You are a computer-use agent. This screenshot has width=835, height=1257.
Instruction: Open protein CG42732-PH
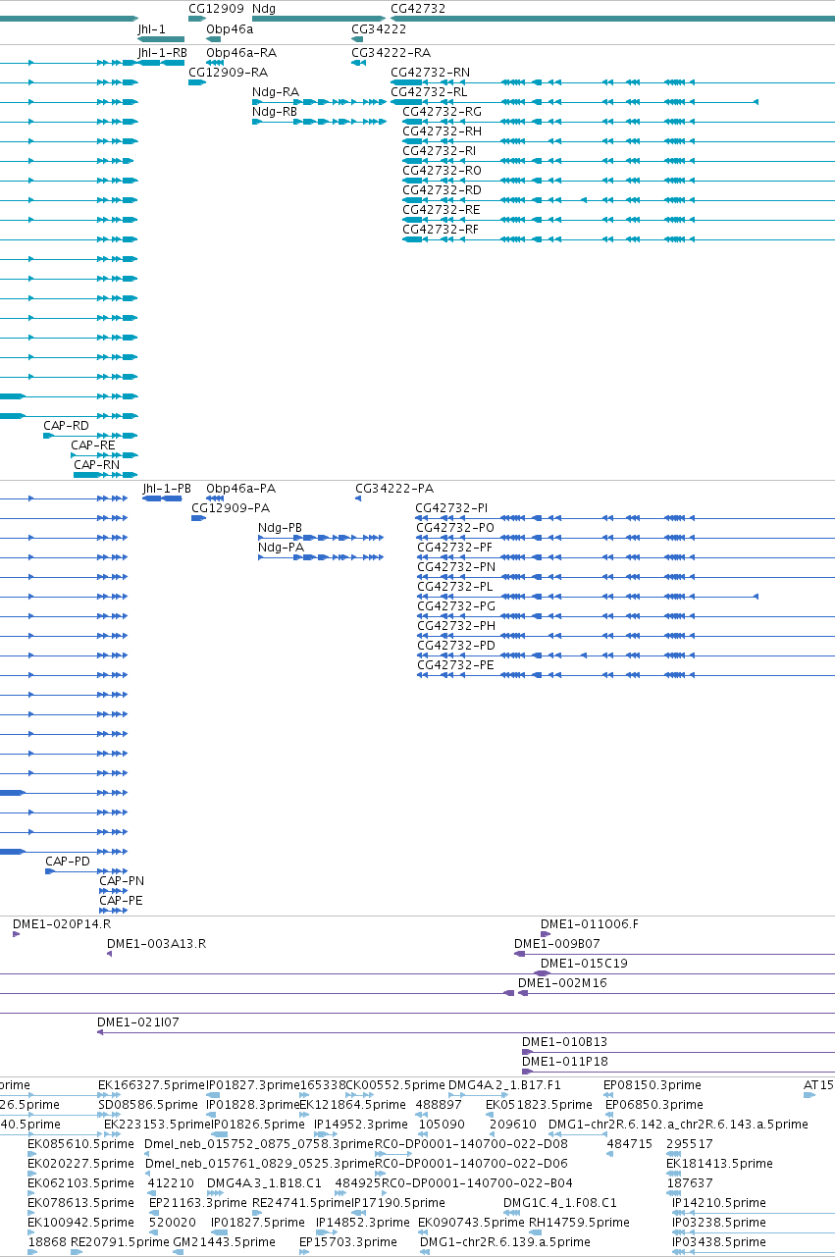pos(456,626)
